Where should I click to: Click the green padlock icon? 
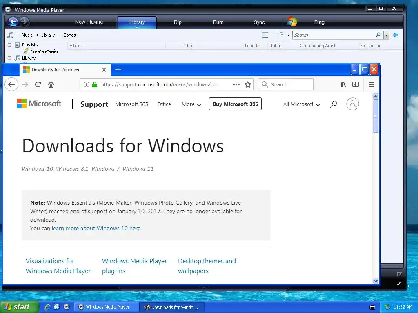tap(95, 84)
